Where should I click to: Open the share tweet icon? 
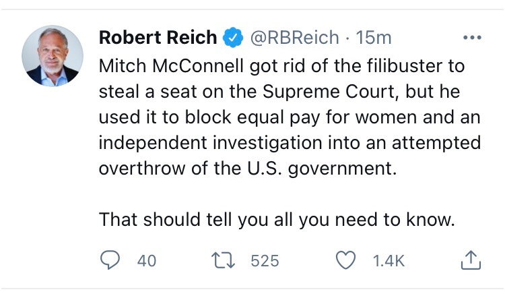point(471,259)
